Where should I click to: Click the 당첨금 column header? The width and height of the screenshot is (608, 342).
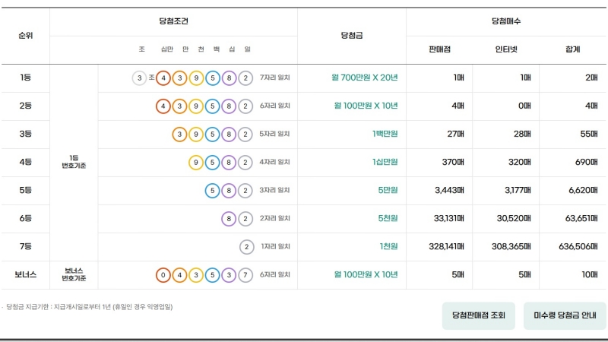click(x=352, y=35)
